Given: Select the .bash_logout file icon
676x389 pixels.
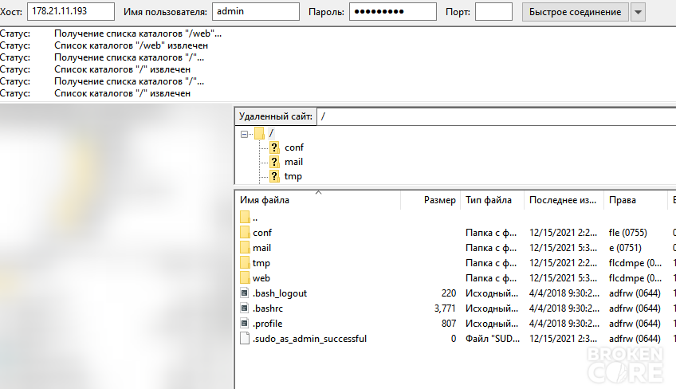Looking at the screenshot, I should (x=245, y=293).
